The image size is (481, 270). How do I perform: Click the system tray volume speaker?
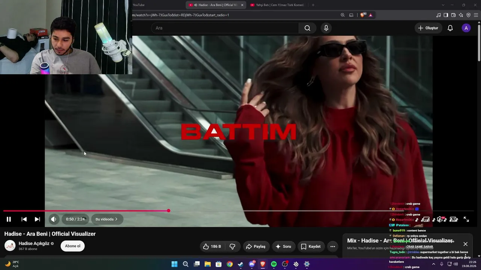tap(456, 264)
